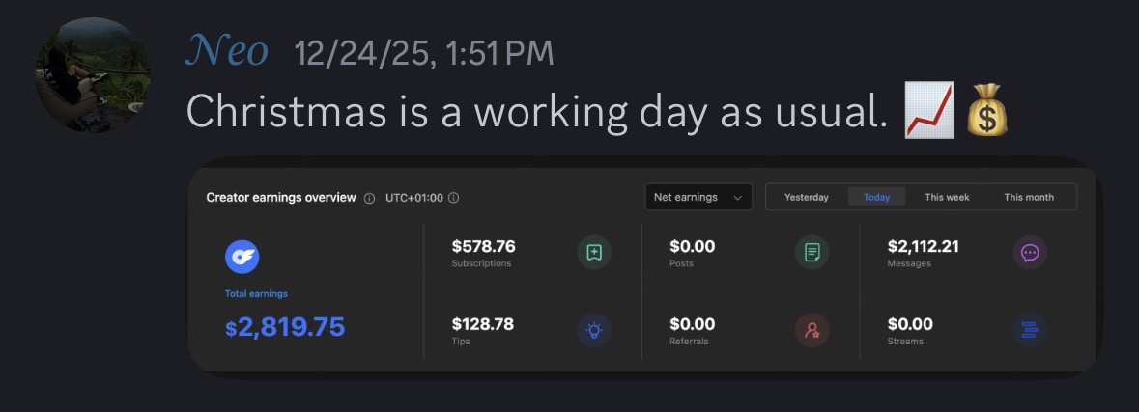Click info icon beside Creator earnings overview
Image resolution: width=1139 pixels, height=412 pixels.
pyautogui.click(x=368, y=198)
